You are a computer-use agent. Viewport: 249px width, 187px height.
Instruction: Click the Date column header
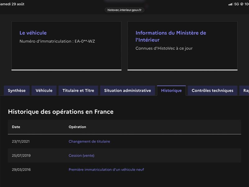tap(16, 127)
